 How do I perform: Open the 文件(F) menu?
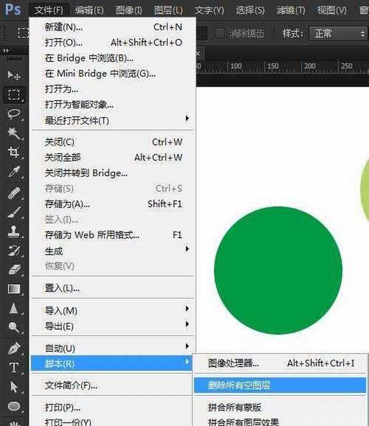pos(49,10)
